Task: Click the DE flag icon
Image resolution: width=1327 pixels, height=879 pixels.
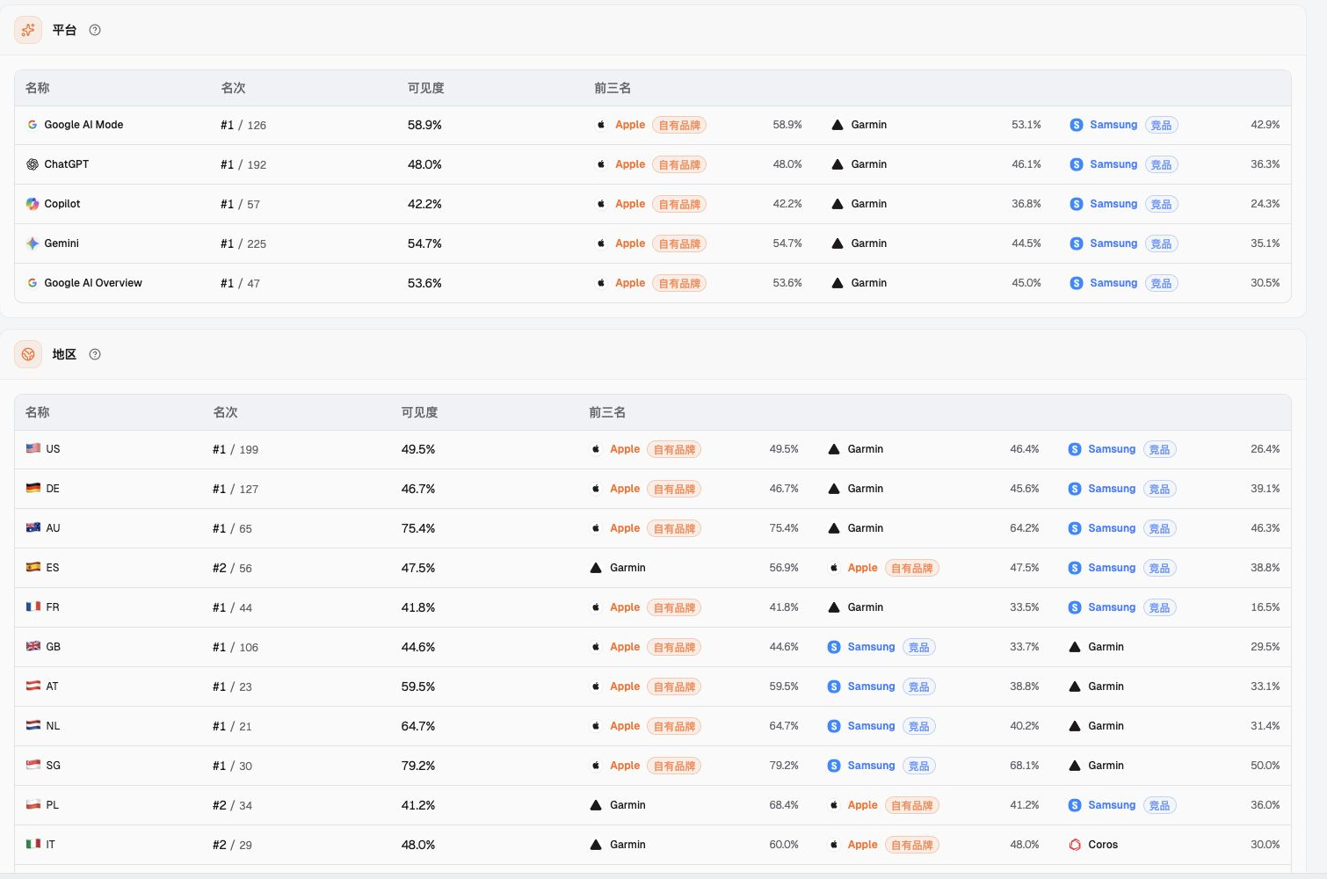Action: (33, 488)
